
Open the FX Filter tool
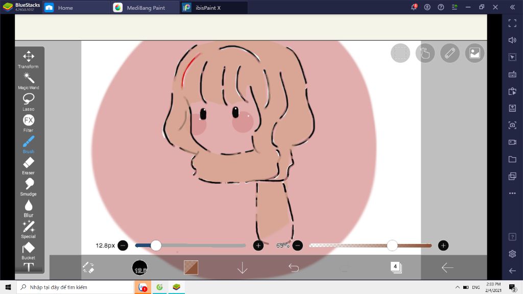29,124
